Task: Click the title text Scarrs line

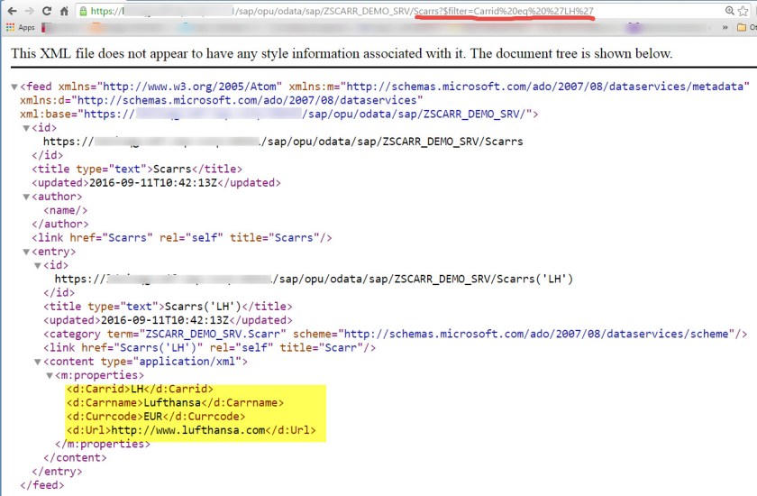Action: (137, 169)
